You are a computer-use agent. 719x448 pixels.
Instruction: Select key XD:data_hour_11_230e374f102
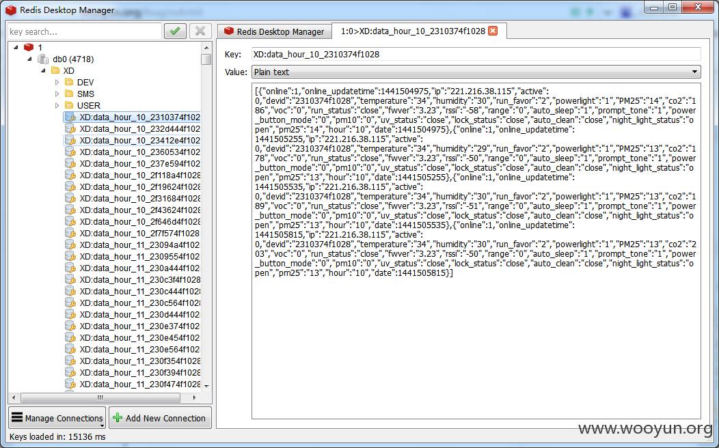click(x=139, y=326)
